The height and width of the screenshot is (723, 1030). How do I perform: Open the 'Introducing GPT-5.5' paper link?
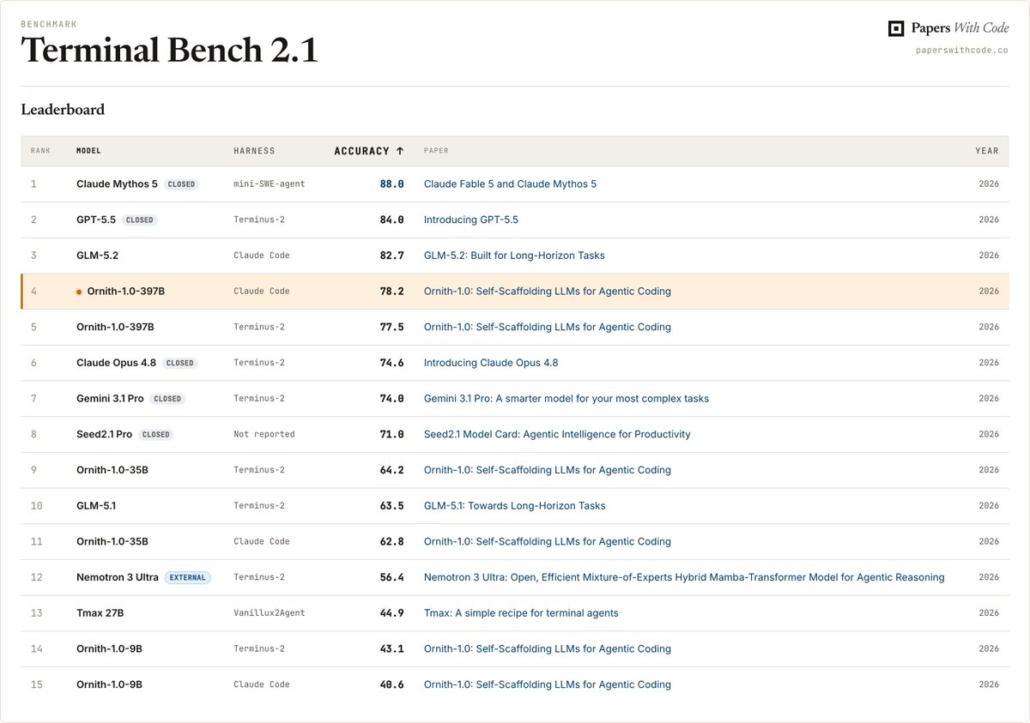coord(471,220)
